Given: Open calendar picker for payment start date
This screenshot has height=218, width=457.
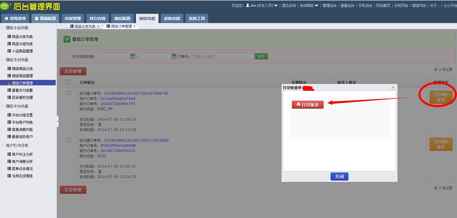Looking at the screenshot, I should pos(133,57).
